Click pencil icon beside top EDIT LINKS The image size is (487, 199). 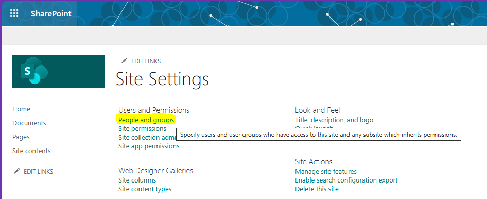coord(124,61)
